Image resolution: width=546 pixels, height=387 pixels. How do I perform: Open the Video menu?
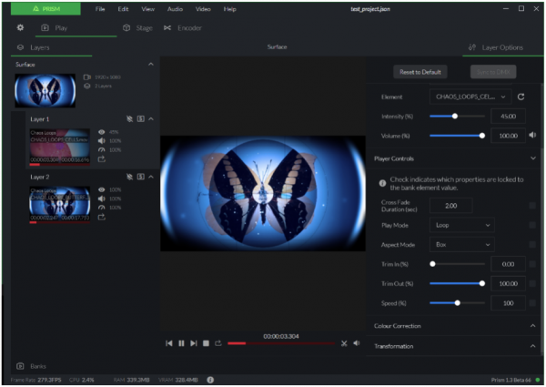(203, 9)
